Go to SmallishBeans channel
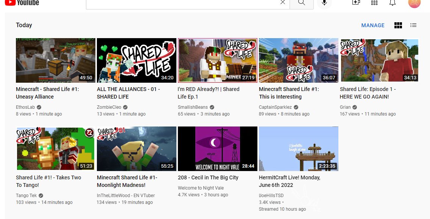This screenshot has height=219, width=430. [x=193, y=107]
